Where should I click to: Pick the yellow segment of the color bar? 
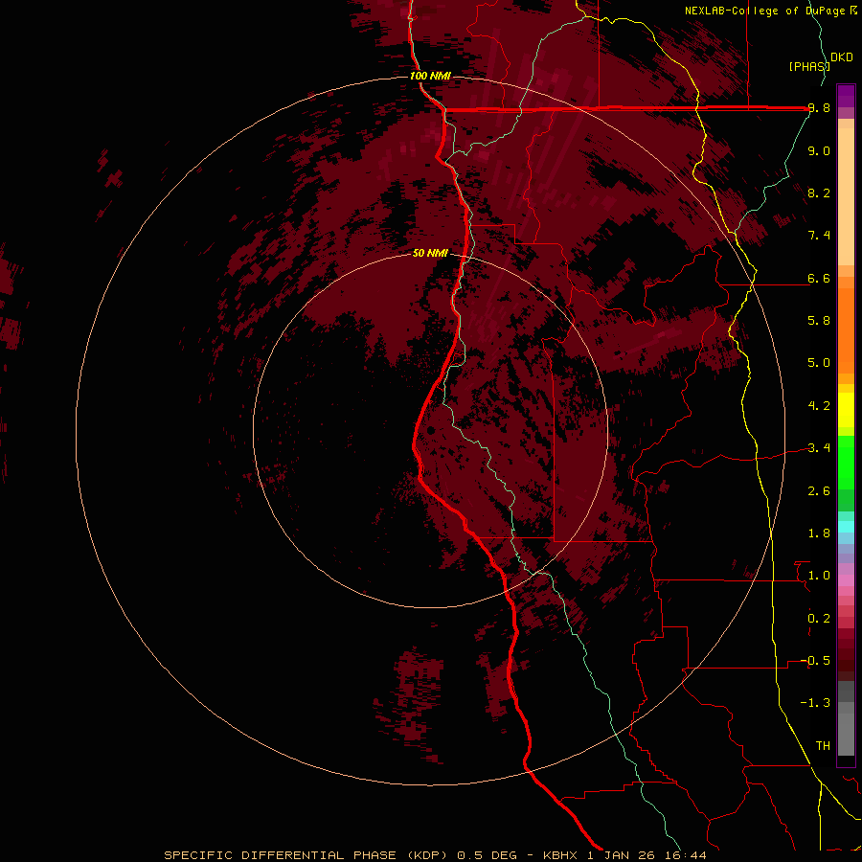pyautogui.click(x=846, y=410)
